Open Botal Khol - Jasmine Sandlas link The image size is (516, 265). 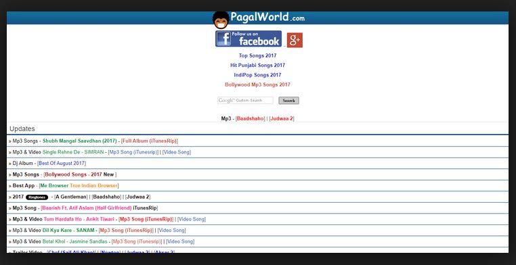coord(74,241)
